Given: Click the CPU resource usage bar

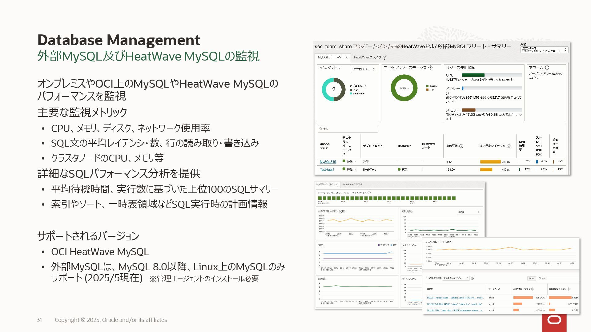Looking at the screenshot, I should [492, 75].
